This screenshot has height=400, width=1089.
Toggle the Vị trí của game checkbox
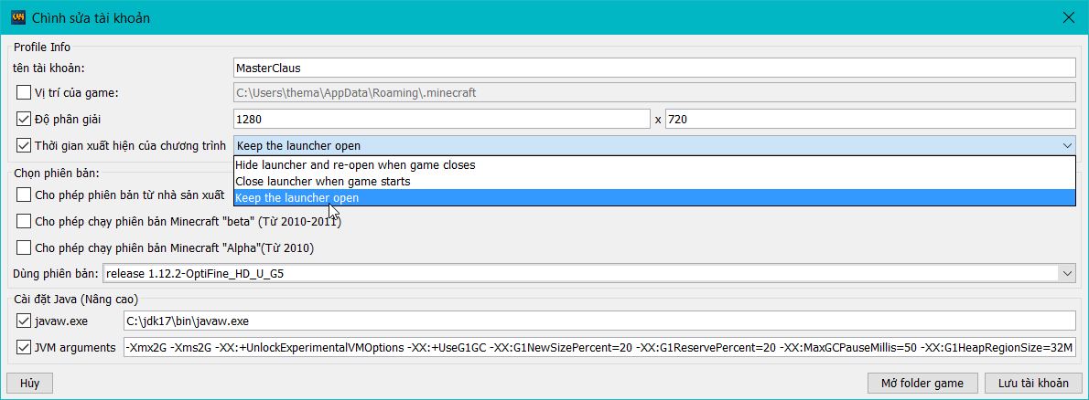[24, 92]
